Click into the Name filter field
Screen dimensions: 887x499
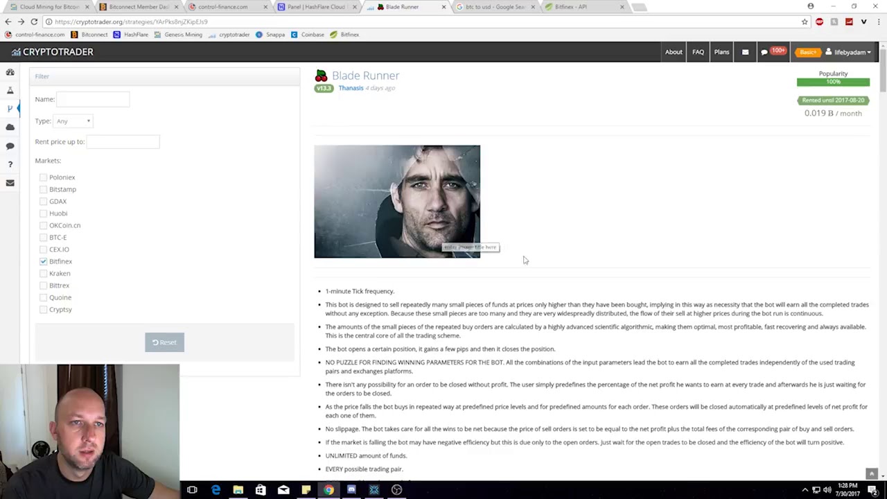click(92, 99)
